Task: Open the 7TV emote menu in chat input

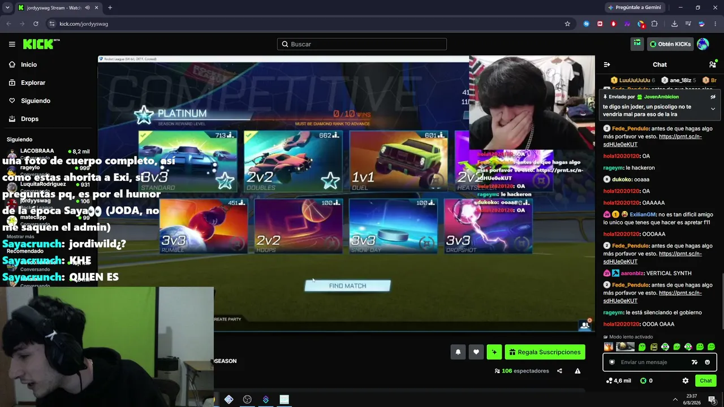Action: 695,362
